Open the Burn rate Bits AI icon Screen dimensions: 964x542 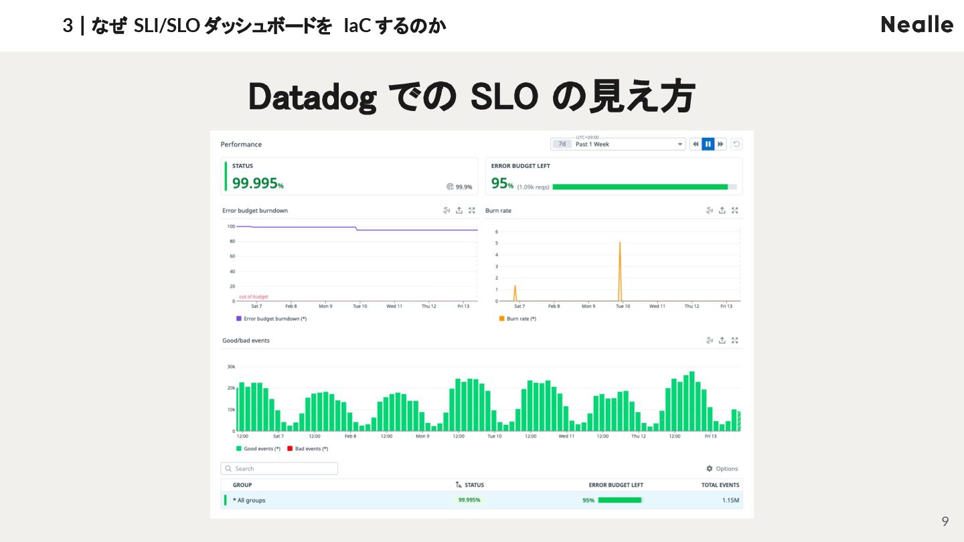(x=710, y=210)
